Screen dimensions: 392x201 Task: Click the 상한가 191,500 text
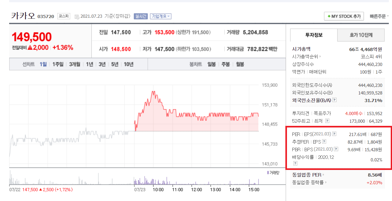[193, 32]
